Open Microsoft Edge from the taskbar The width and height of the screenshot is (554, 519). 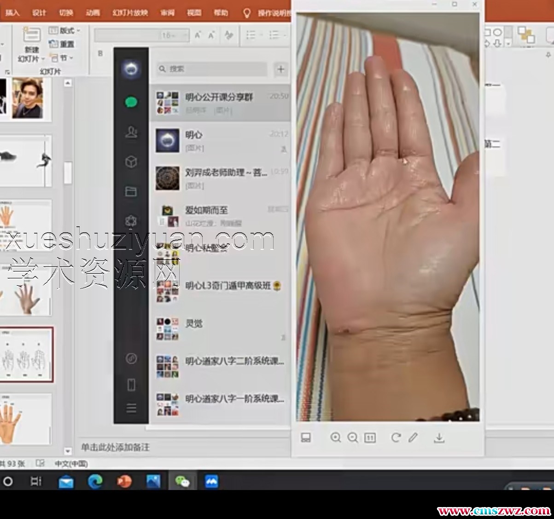click(95, 481)
